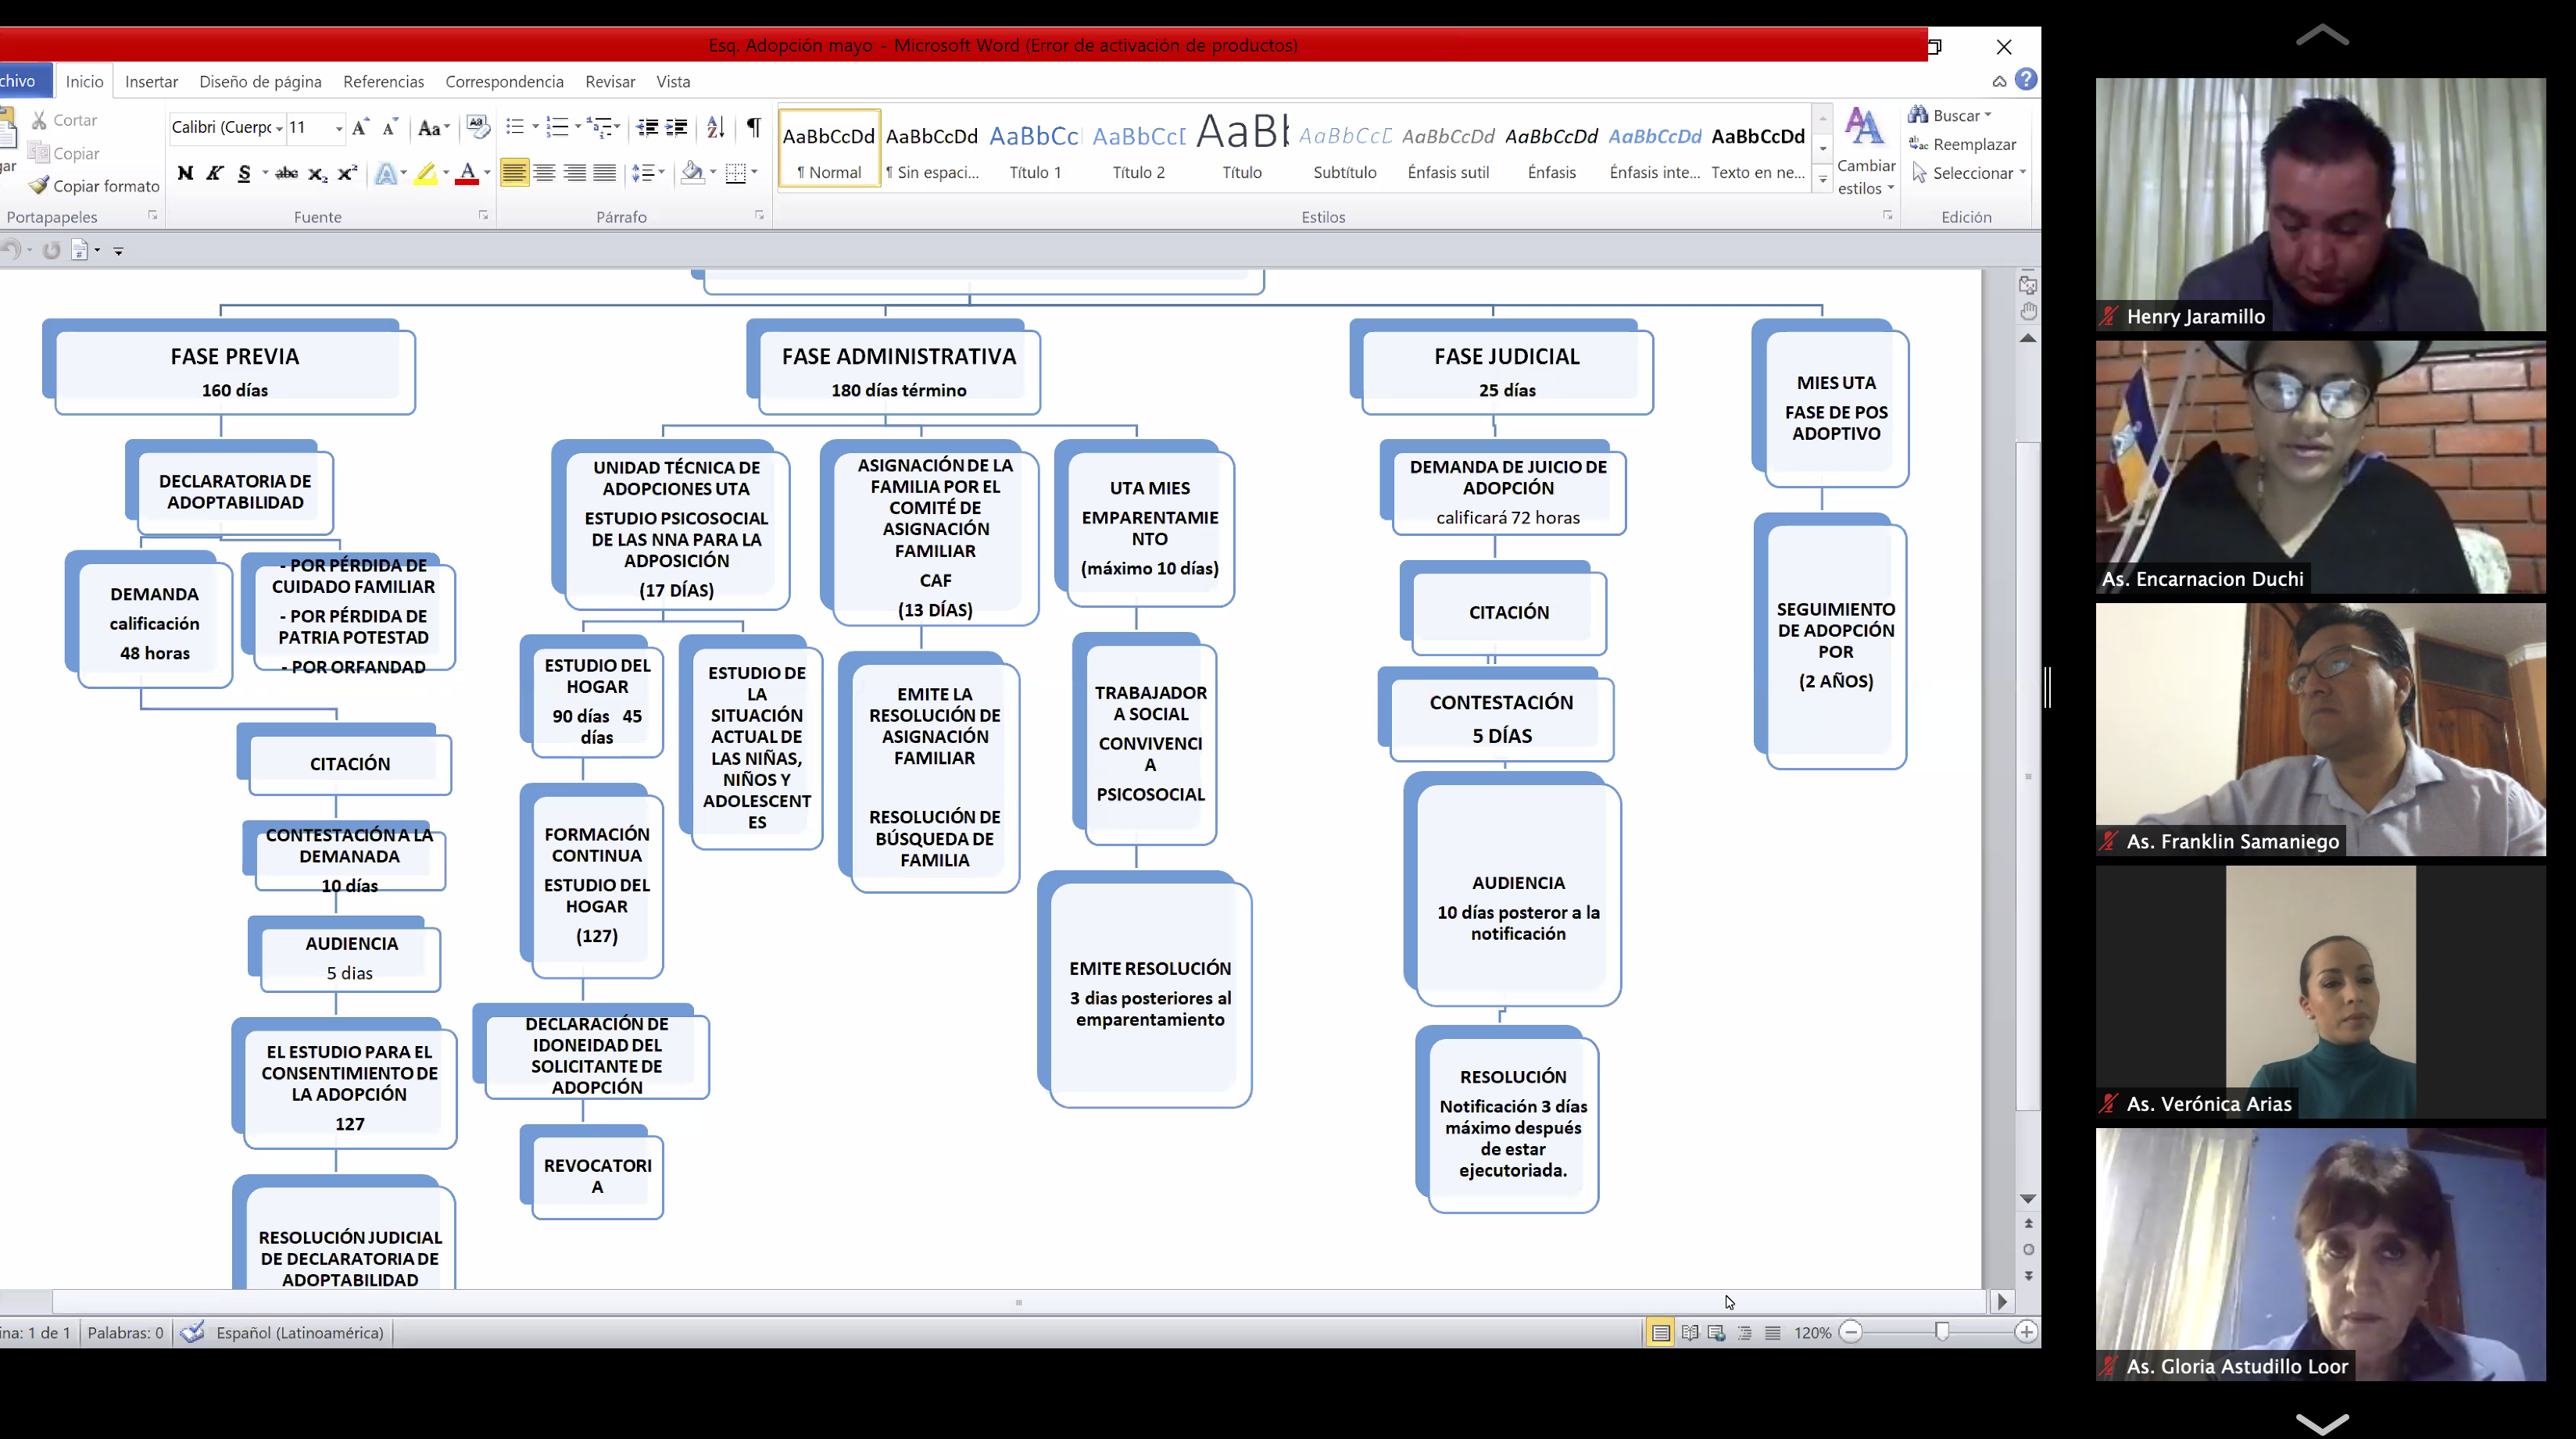Sort text with the A-Z sort icon
Viewport: 2576px width, 1439px height.
click(715, 127)
